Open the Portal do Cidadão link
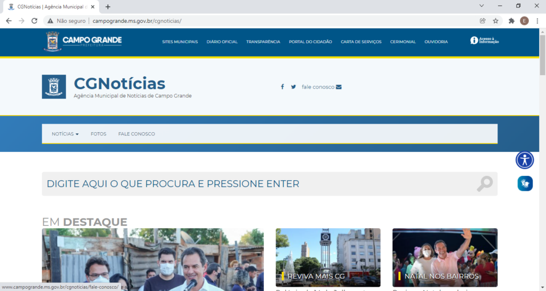 point(310,42)
